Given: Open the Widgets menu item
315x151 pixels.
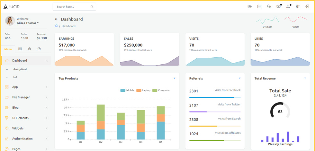Looking at the screenshot, I should pyautogui.click(x=18, y=128).
